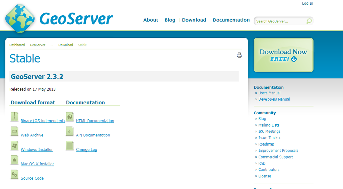Click the Download format heading
The height and width of the screenshot is (189, 343).
tap(33, 102)
